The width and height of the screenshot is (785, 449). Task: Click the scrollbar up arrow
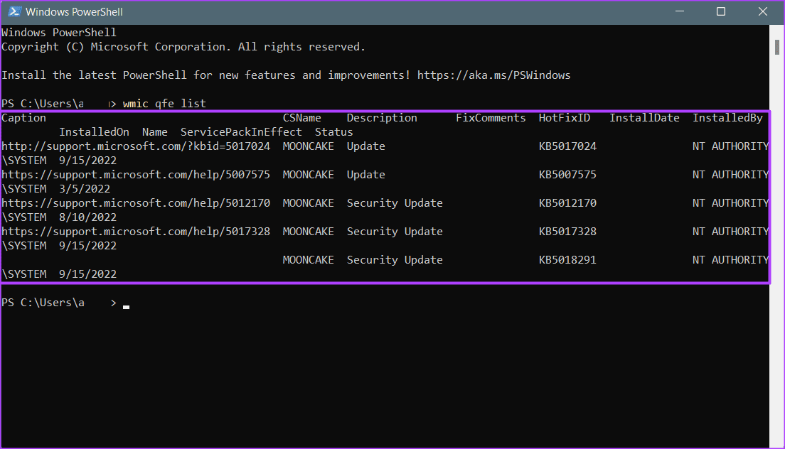(x=777, y=31)
